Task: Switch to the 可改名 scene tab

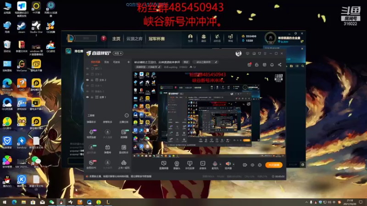Action: [117, 62]
